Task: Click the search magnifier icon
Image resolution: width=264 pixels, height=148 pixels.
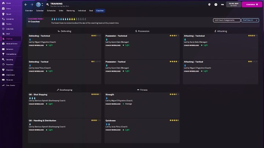Action: click(x=47, y=5)
